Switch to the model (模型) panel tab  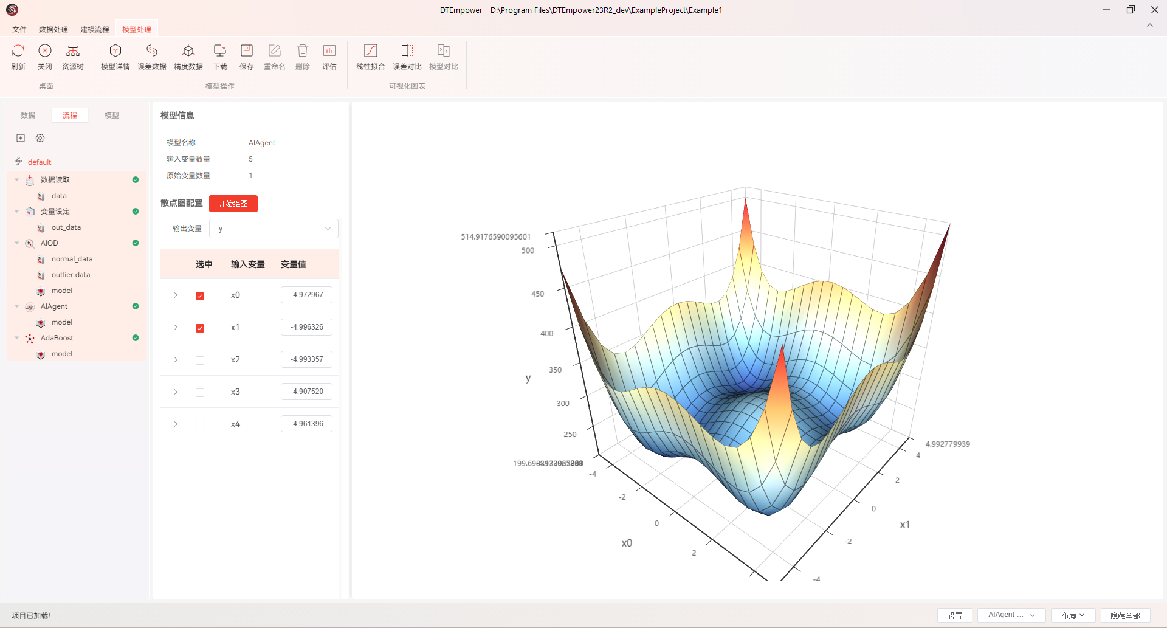(x=112, y=115)
